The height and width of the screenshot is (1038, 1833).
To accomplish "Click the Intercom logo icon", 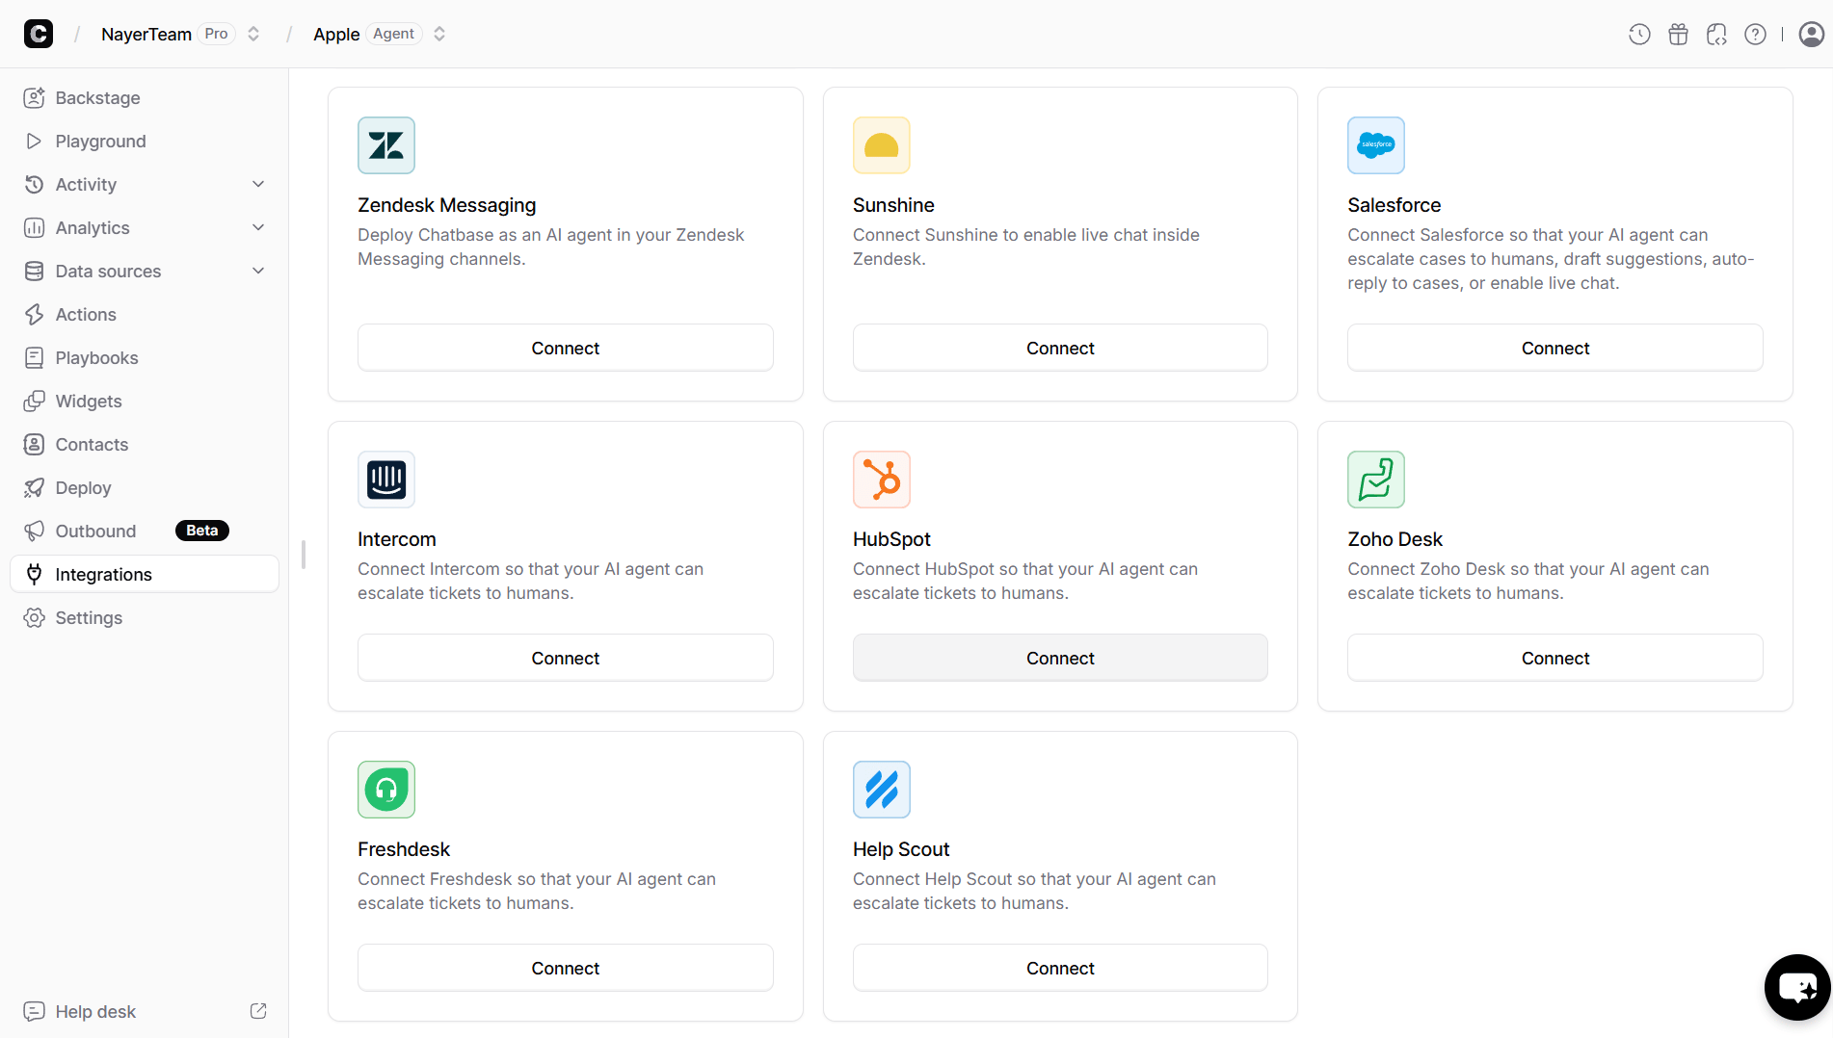I will [x=386, y=480].
